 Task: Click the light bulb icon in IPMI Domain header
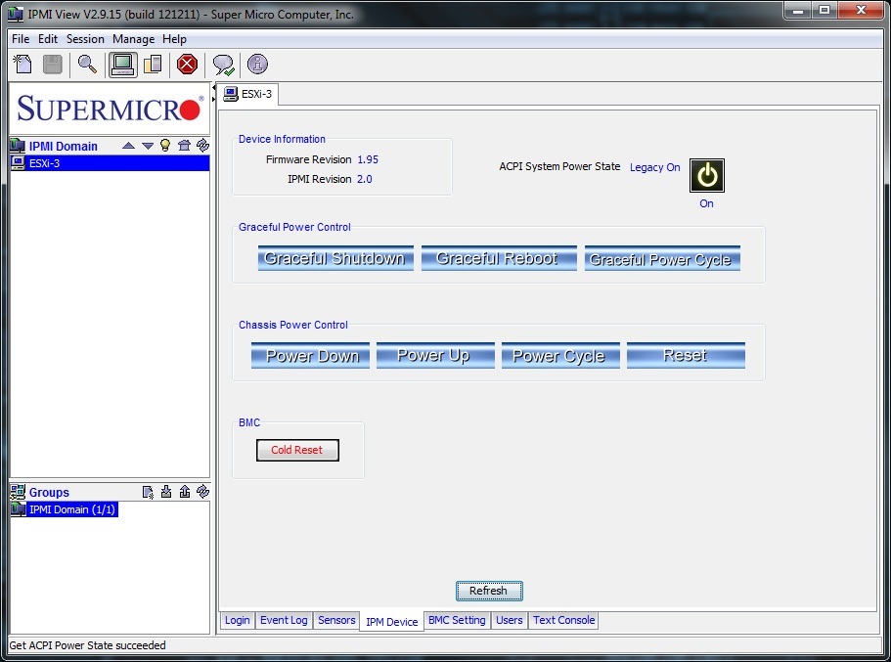click(x=165, y=146)
